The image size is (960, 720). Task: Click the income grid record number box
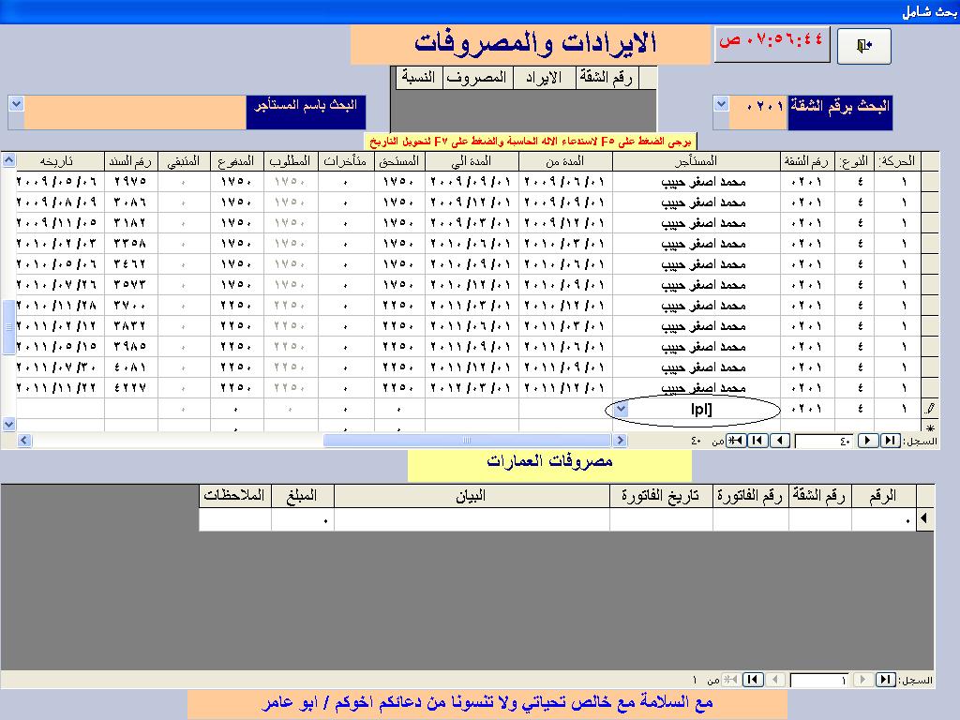pos(824,441)
